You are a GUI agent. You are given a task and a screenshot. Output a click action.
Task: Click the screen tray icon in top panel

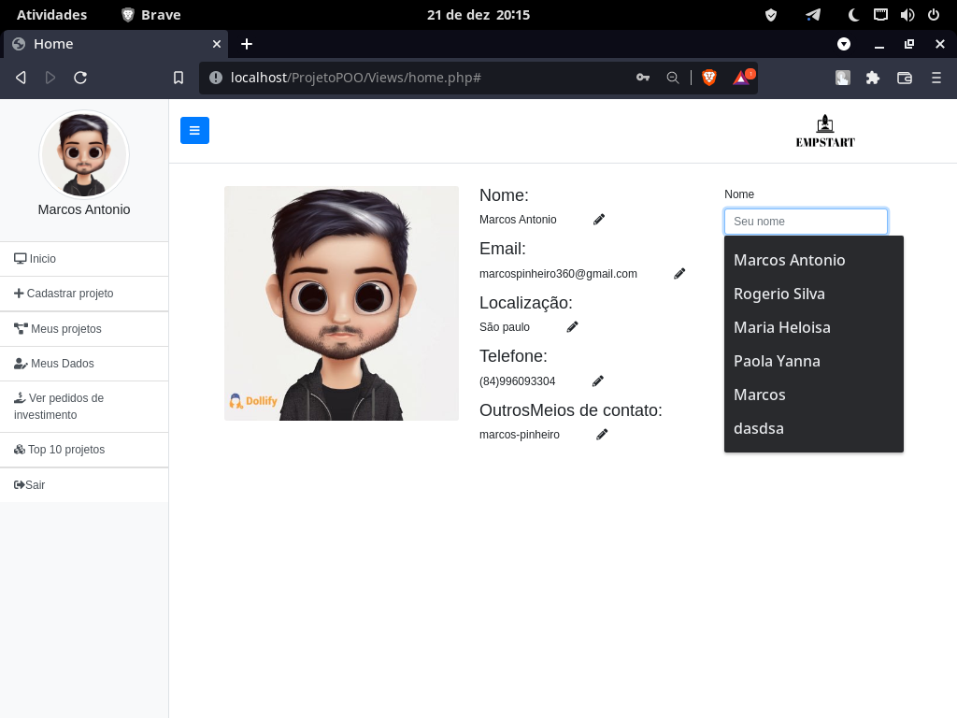coord(880,15)
